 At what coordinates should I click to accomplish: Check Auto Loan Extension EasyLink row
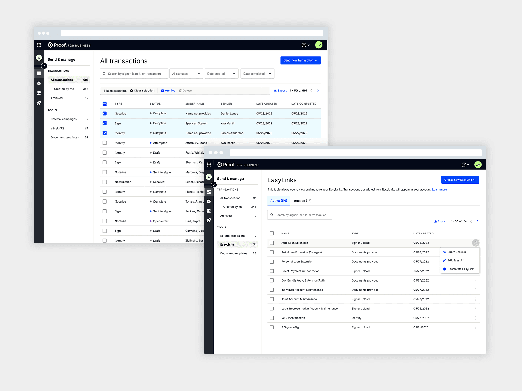pyautogui.click(x=272, y=243)
